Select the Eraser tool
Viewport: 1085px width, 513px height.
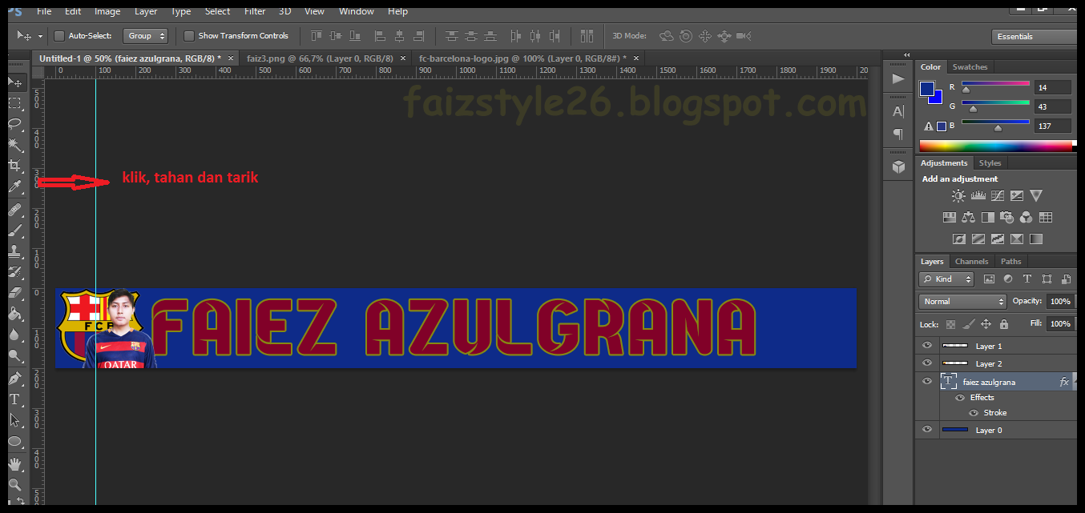[15, 293]
